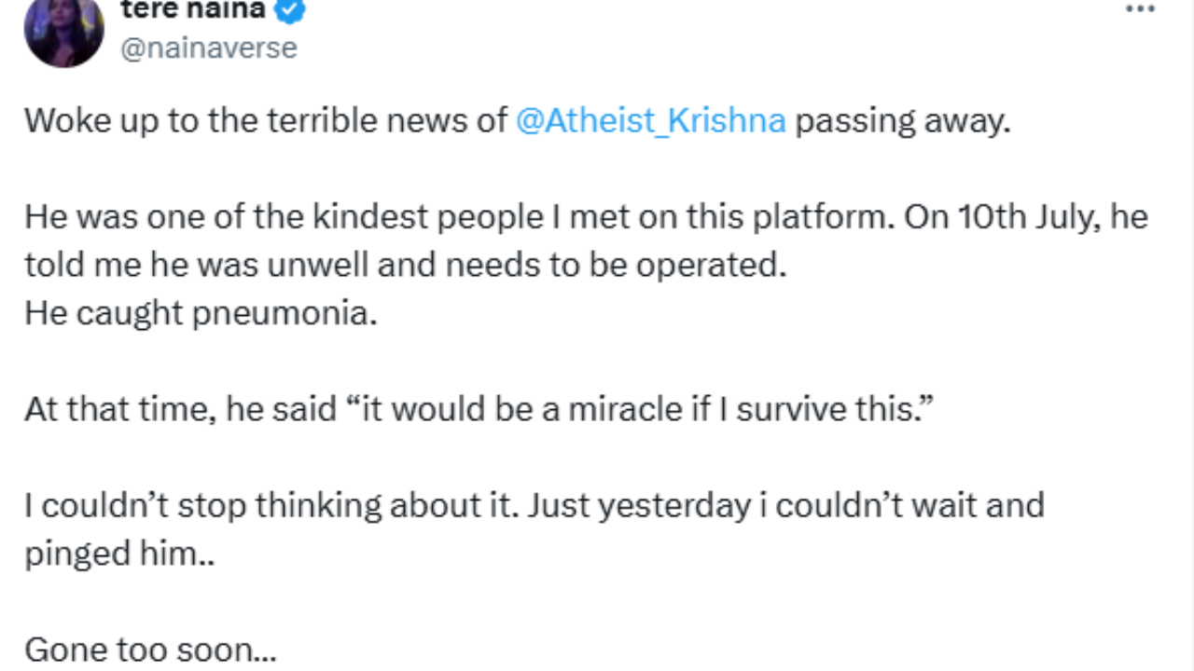The width and height of the screenshot is (1194, 671).
Task: Select the line starting "He was one of the kindest"
Action: tap(586, 217)
